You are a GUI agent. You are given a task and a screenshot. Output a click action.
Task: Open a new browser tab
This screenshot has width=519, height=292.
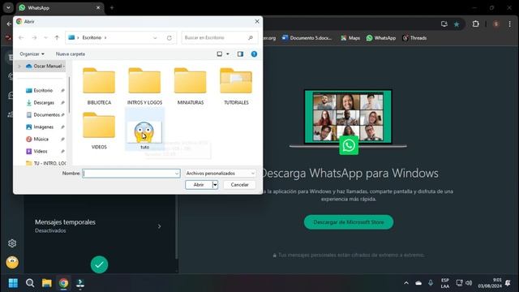click(112, 7)
